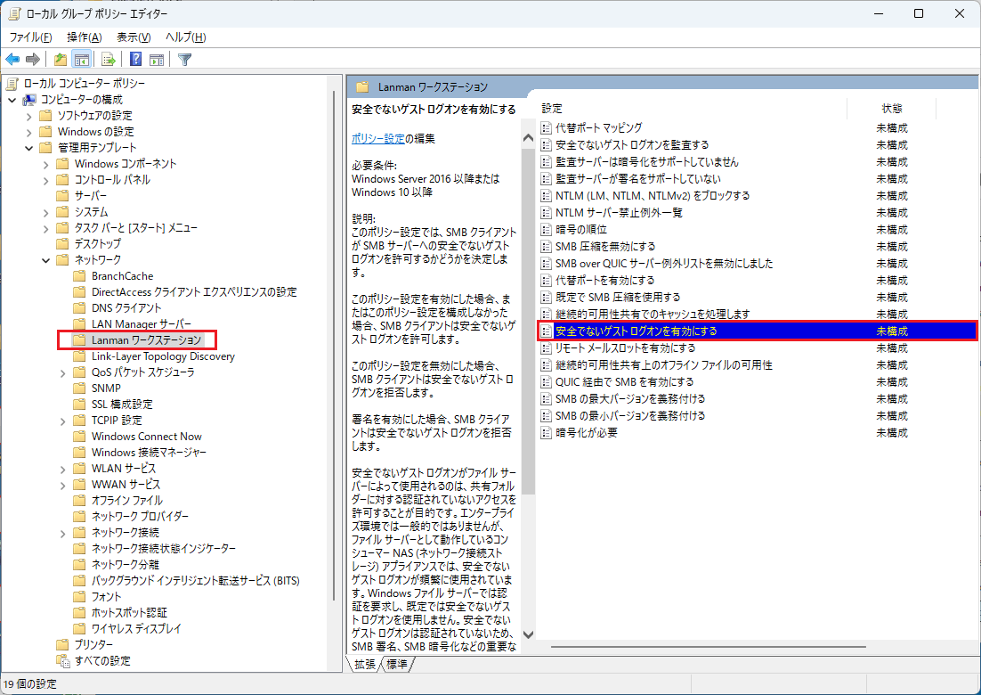Open the ファイル(F) menu

(x=30, y=37)
